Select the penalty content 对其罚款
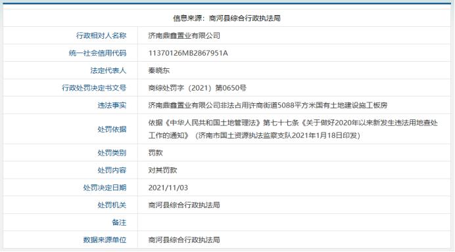The image size is (455, 252). pos(162,170)
